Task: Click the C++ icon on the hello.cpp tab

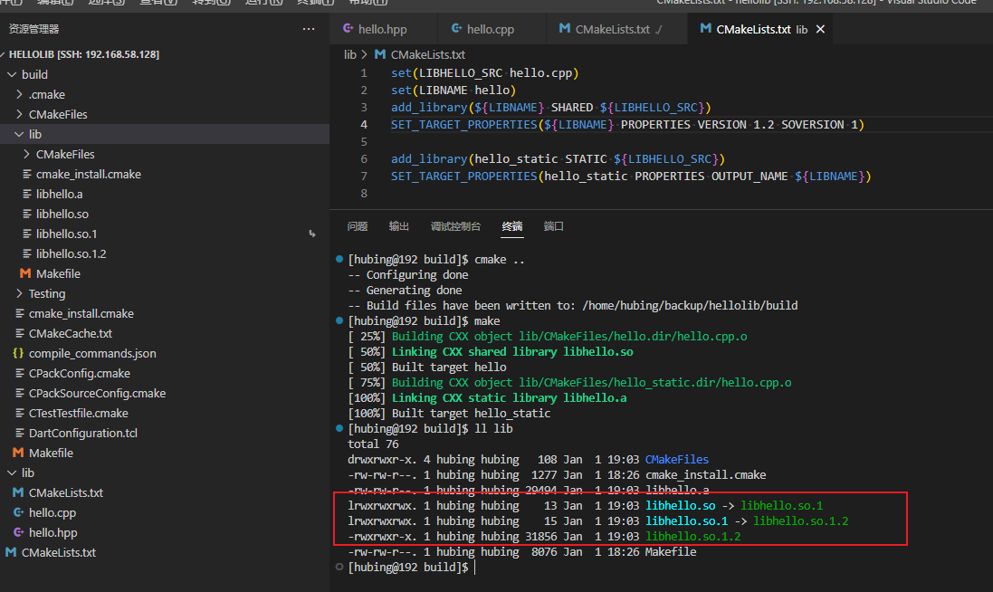Action: tap(456, 28)
